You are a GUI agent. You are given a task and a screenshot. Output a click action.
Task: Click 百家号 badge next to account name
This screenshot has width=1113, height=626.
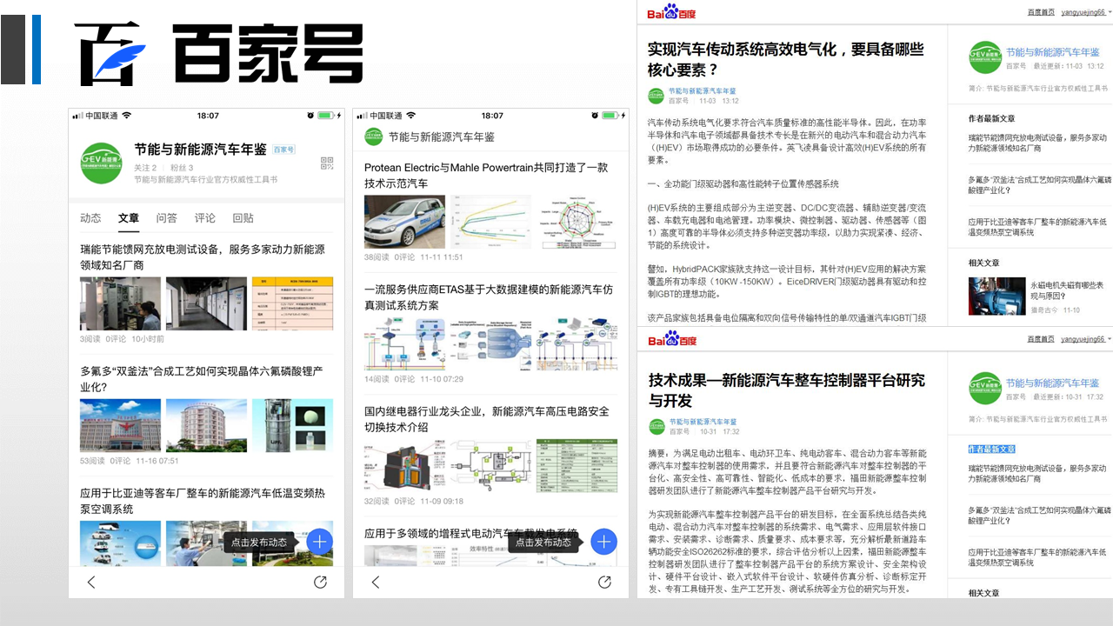pos(284,150)
